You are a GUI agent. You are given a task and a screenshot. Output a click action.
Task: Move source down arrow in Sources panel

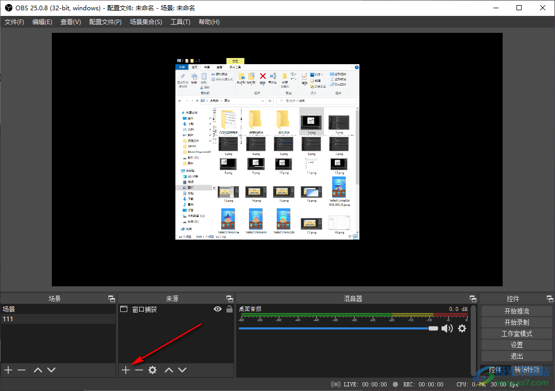(x=182, y=370)
